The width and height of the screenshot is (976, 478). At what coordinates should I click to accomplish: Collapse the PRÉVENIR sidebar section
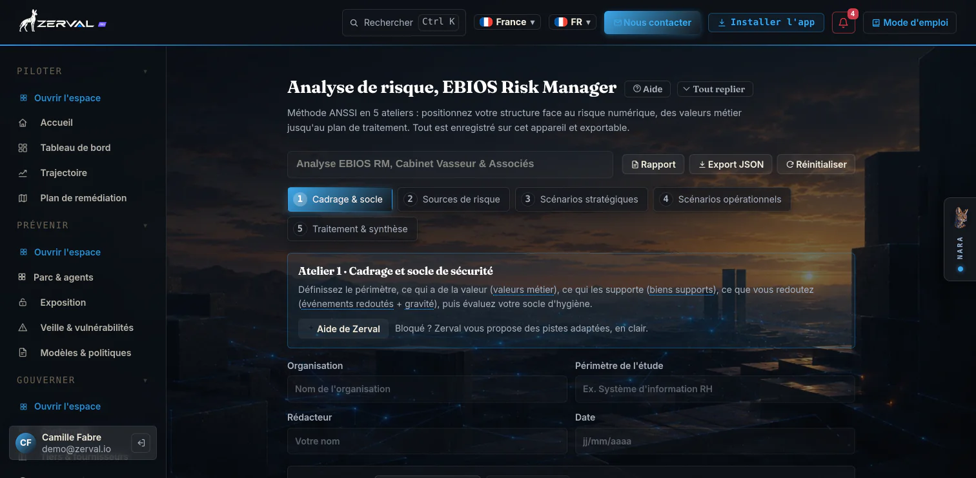click(145, 226)
